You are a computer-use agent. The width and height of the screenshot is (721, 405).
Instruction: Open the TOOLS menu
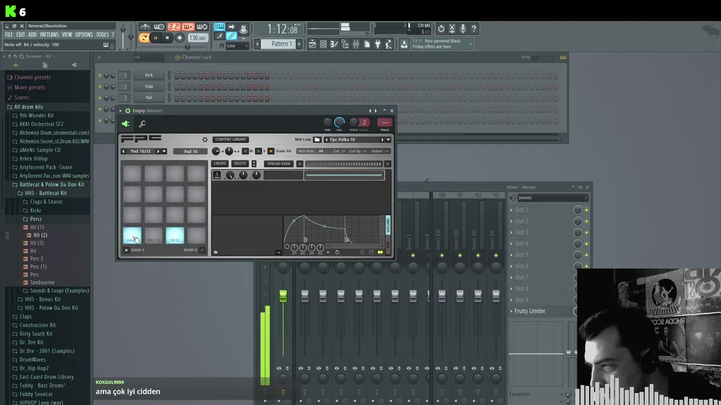(102, 35)
